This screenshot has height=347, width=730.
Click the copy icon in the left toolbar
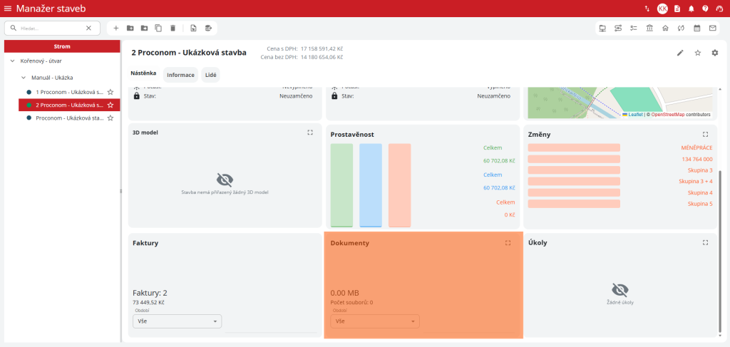pyautogui.click(x=158, y=28)
